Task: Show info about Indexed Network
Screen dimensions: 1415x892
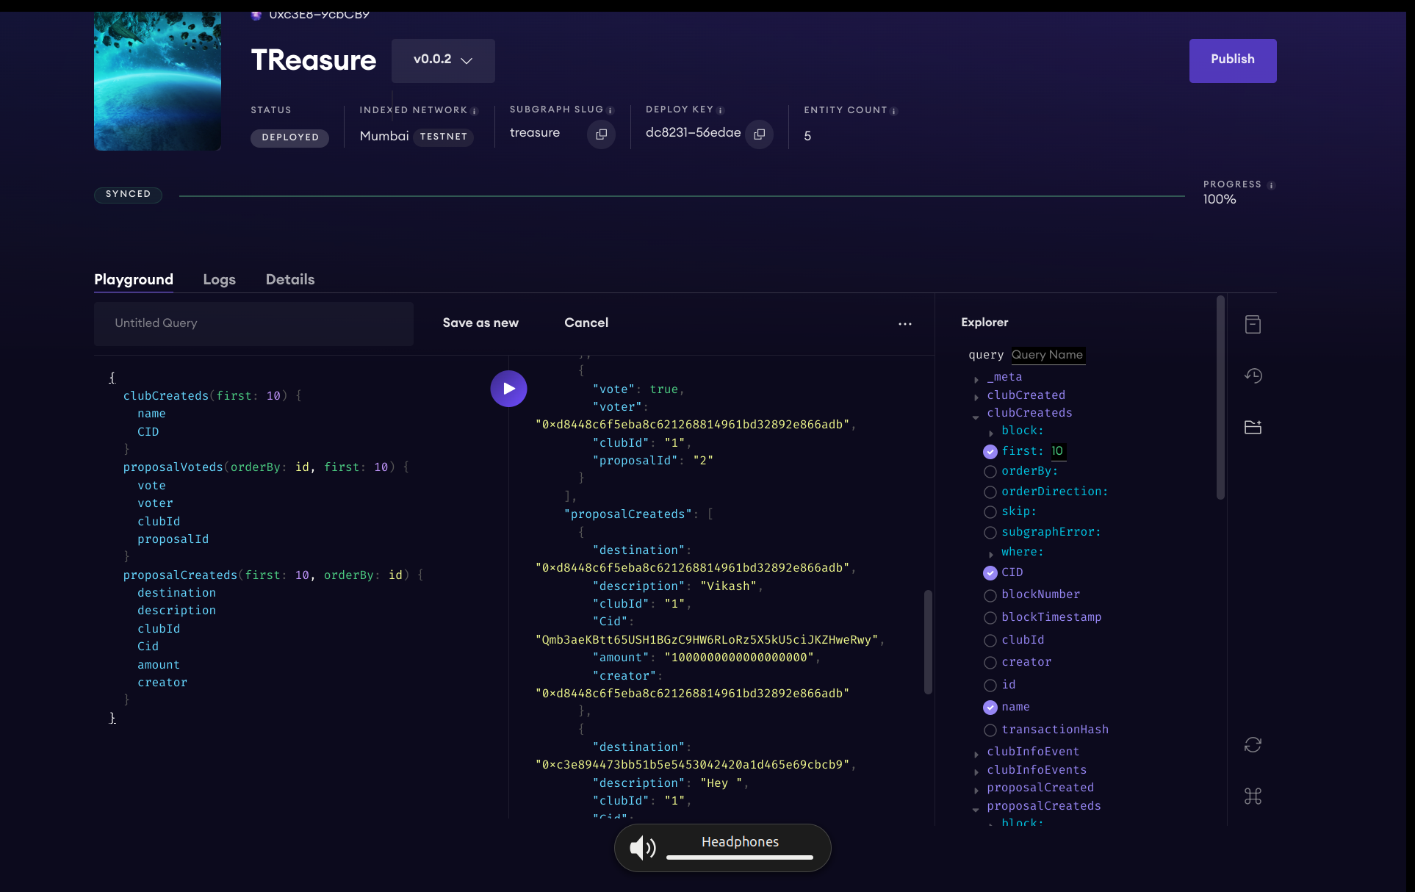Action: 475,111
